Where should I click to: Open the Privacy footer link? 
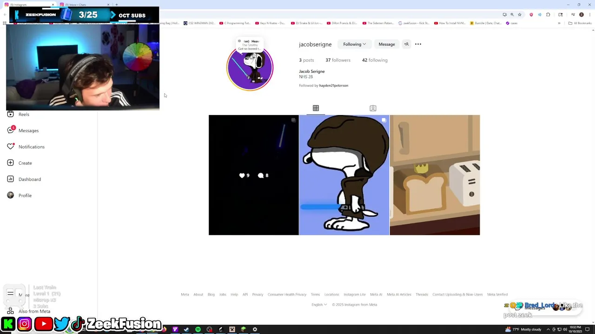(258, 294)
